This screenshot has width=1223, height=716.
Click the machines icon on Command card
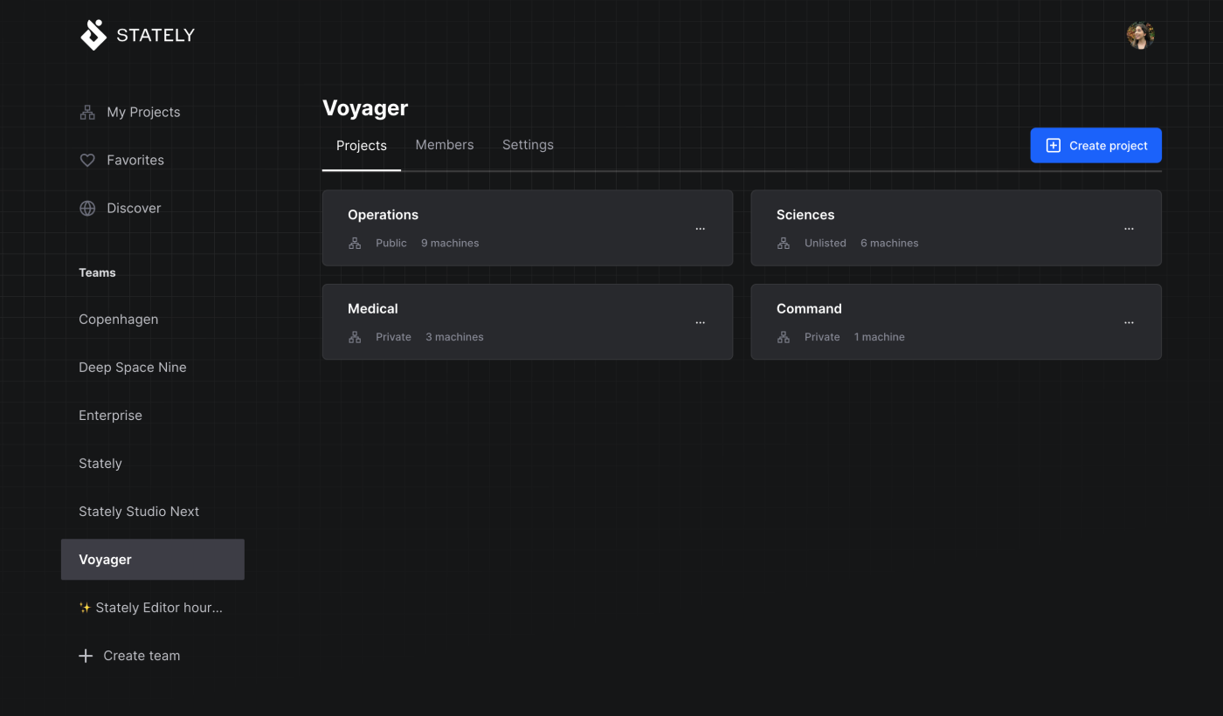click(x=784, y=337)
